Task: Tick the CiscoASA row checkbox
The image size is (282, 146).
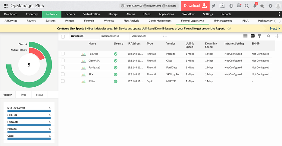Action: [x=63, y=61]
